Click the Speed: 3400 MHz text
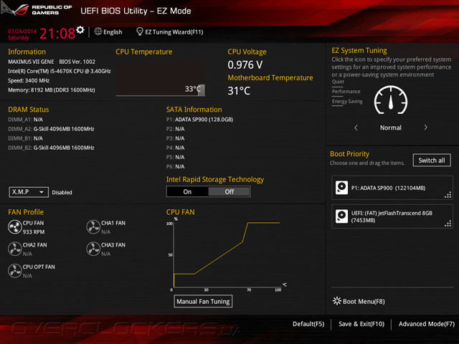 [29, 80]
